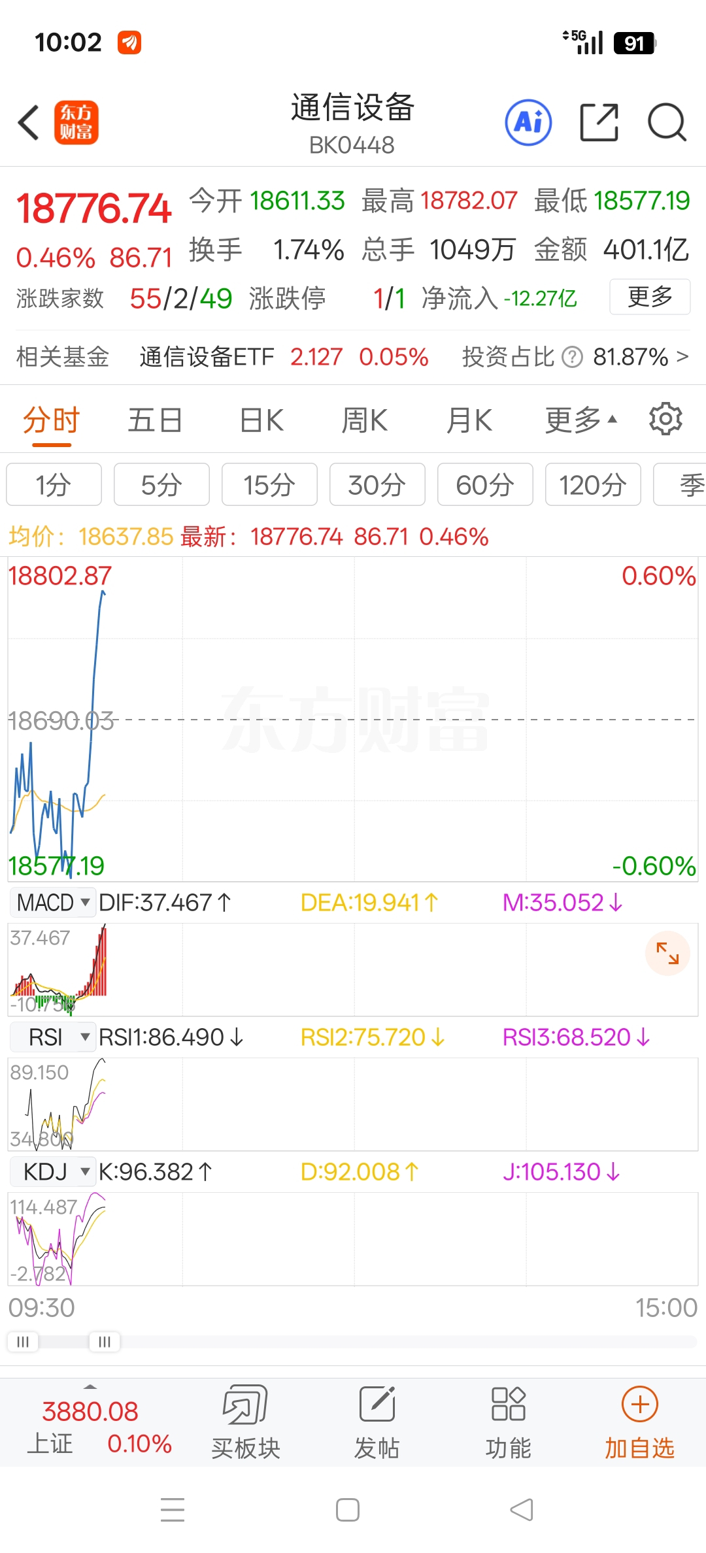Open the KDJ indicator dropdown
706x1553 pixels.
[53, 1172]
